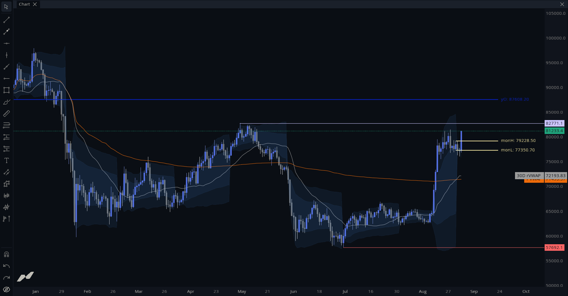Select the polyline path tool
568x296 pixels.
(6, 184)
